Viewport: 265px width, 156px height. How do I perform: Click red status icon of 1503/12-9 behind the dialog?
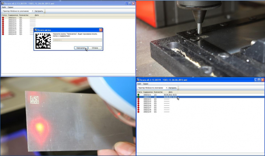pos(3,34)
